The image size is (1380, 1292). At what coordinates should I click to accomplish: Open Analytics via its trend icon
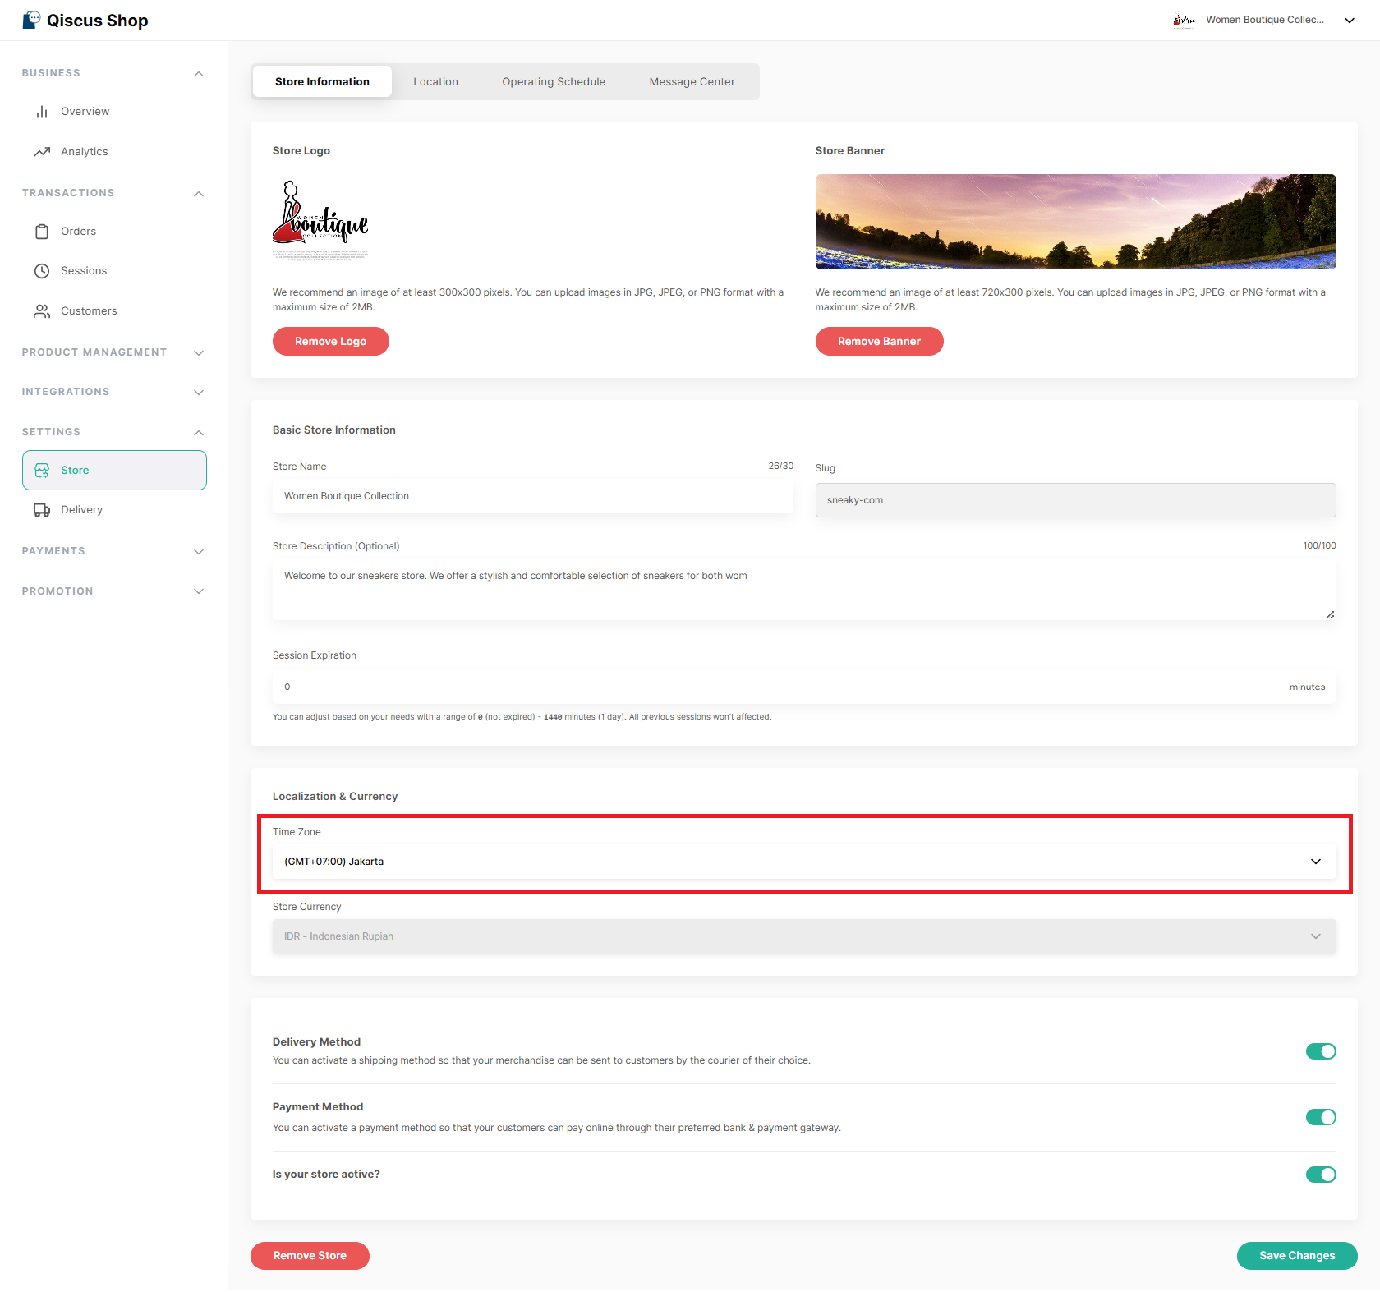point(42,152)
